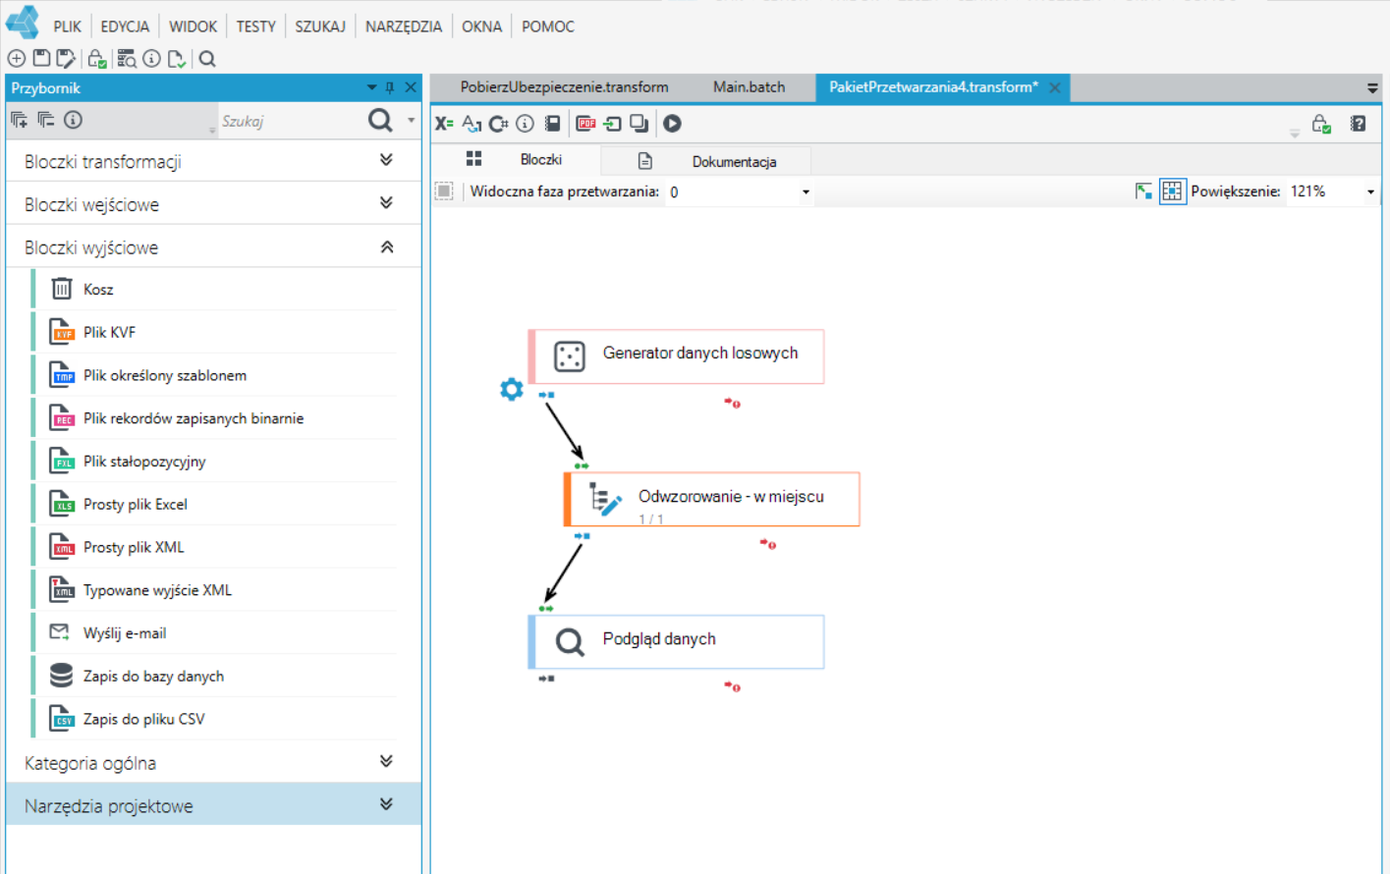Click the PDF export icon
The height and width of the screenshot is (874, 1390).
click(586, 124)
